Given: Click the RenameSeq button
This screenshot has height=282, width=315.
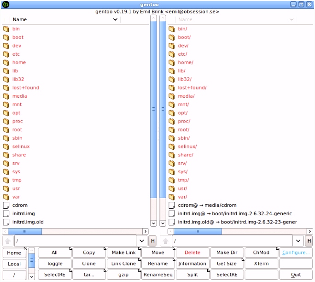Looking at the screenshot, I should pyautogui.click(x=158, y=275).
